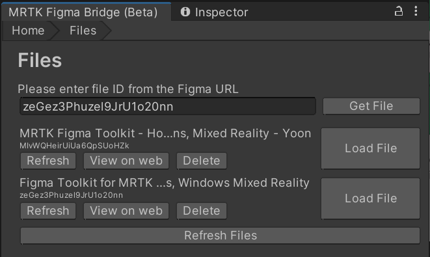Refresh the MRTK Figma Toolkit Yoon file

click(x=48, y=161)
